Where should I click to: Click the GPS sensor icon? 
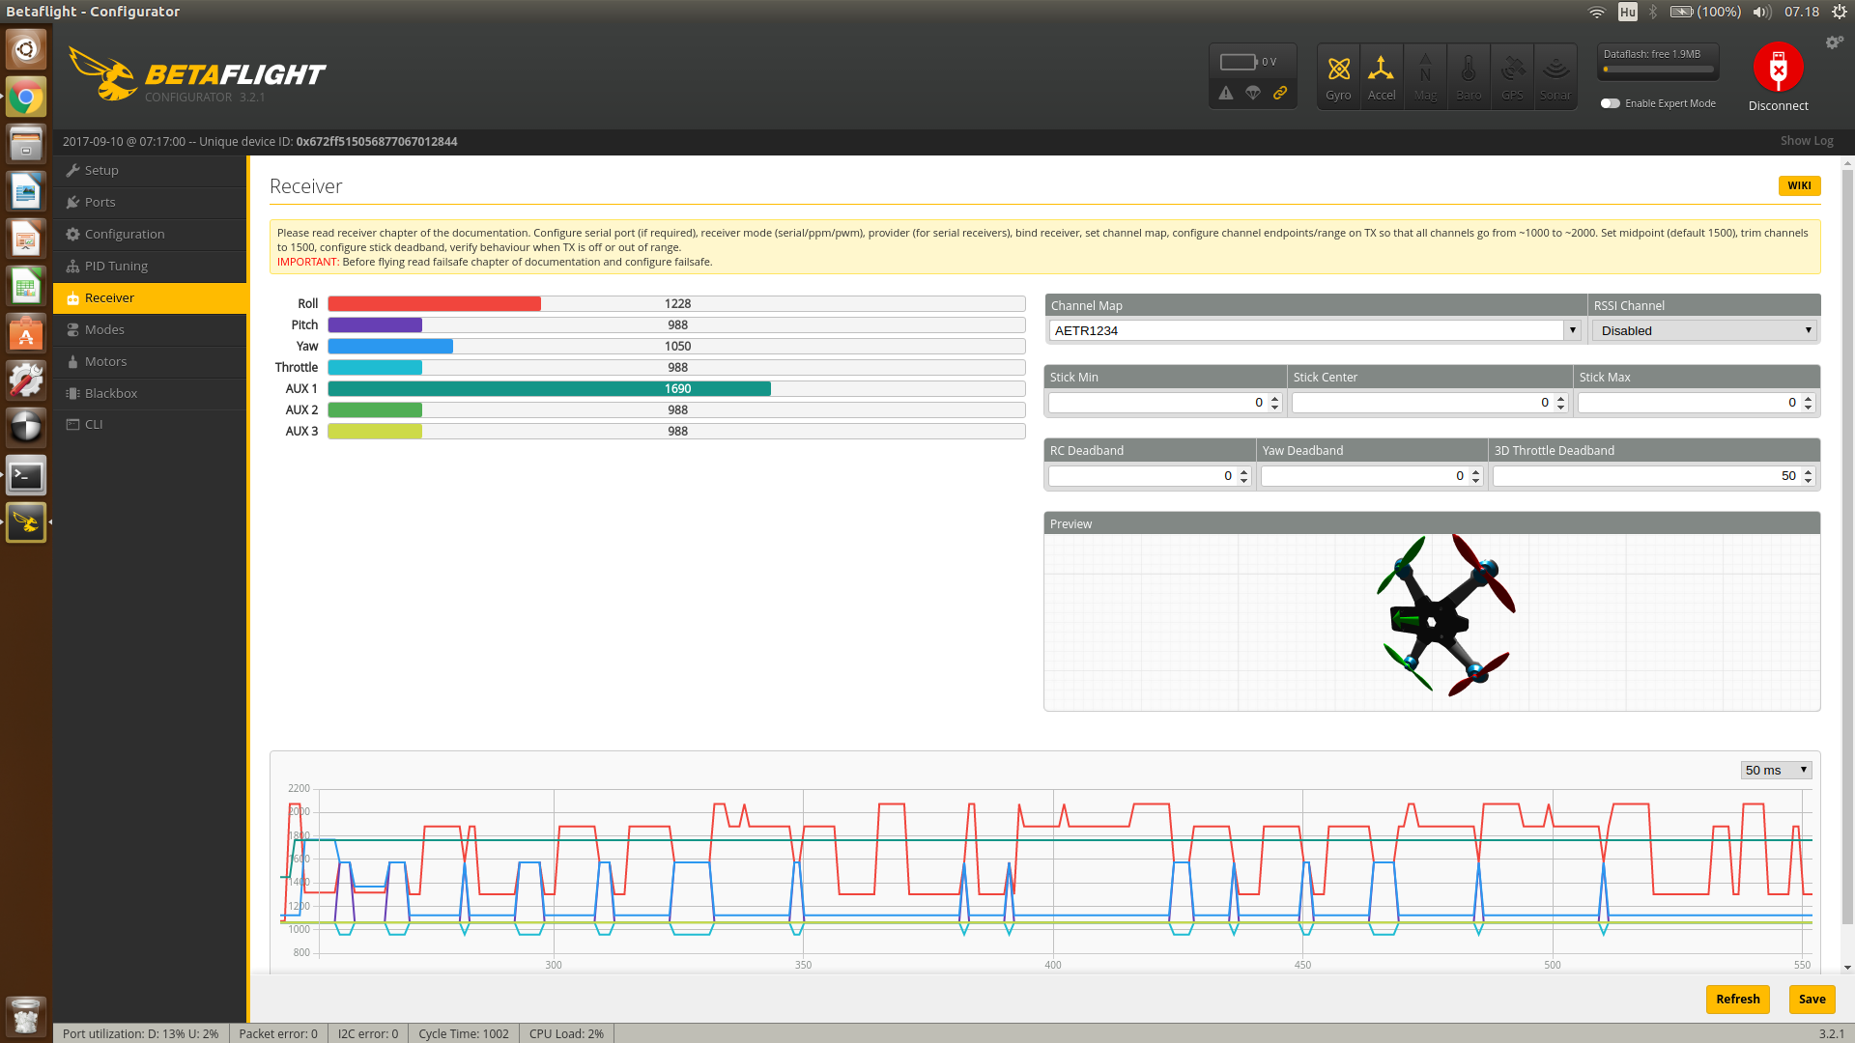(1512, 76)
